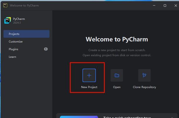Go to the Learn section
Image resolution: width=179 pixels, height=118 pixels.
click(26, 57)
